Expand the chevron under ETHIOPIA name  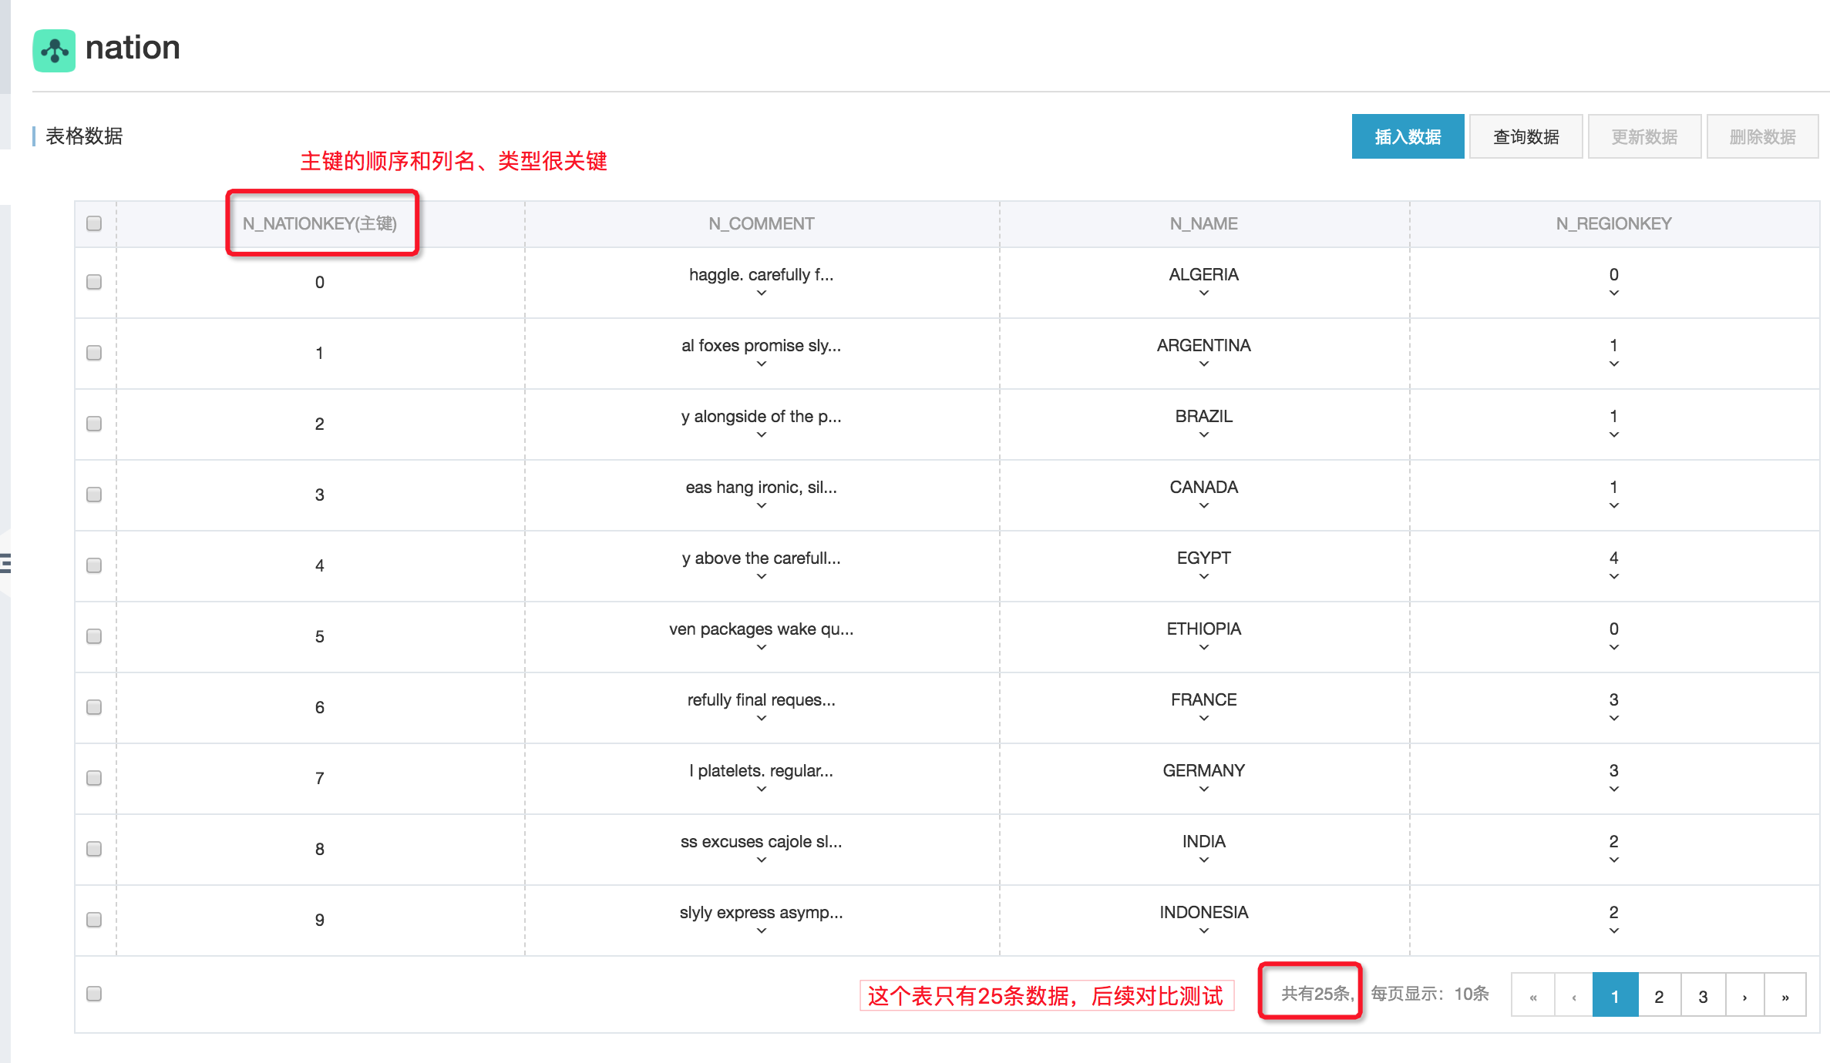point(1204,647)
